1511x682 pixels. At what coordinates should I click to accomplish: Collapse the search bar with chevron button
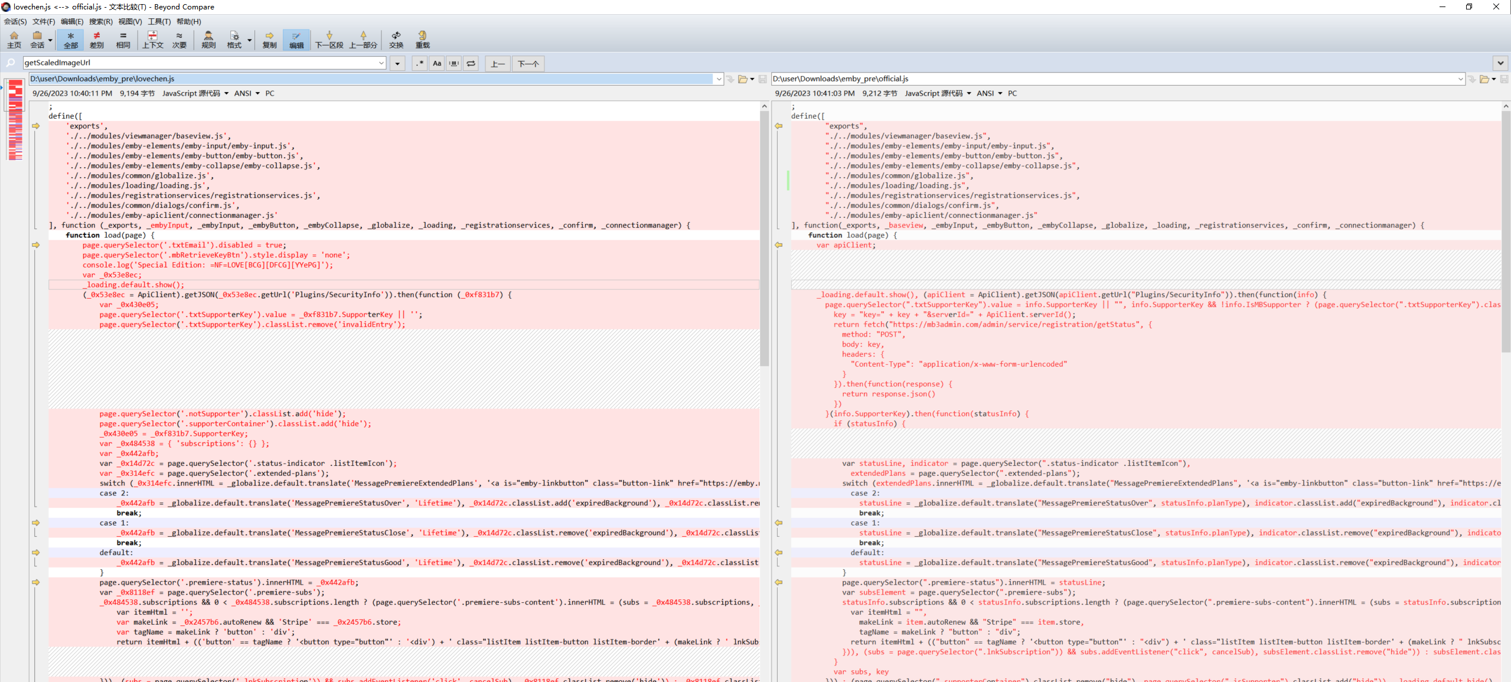(1500, 63)
